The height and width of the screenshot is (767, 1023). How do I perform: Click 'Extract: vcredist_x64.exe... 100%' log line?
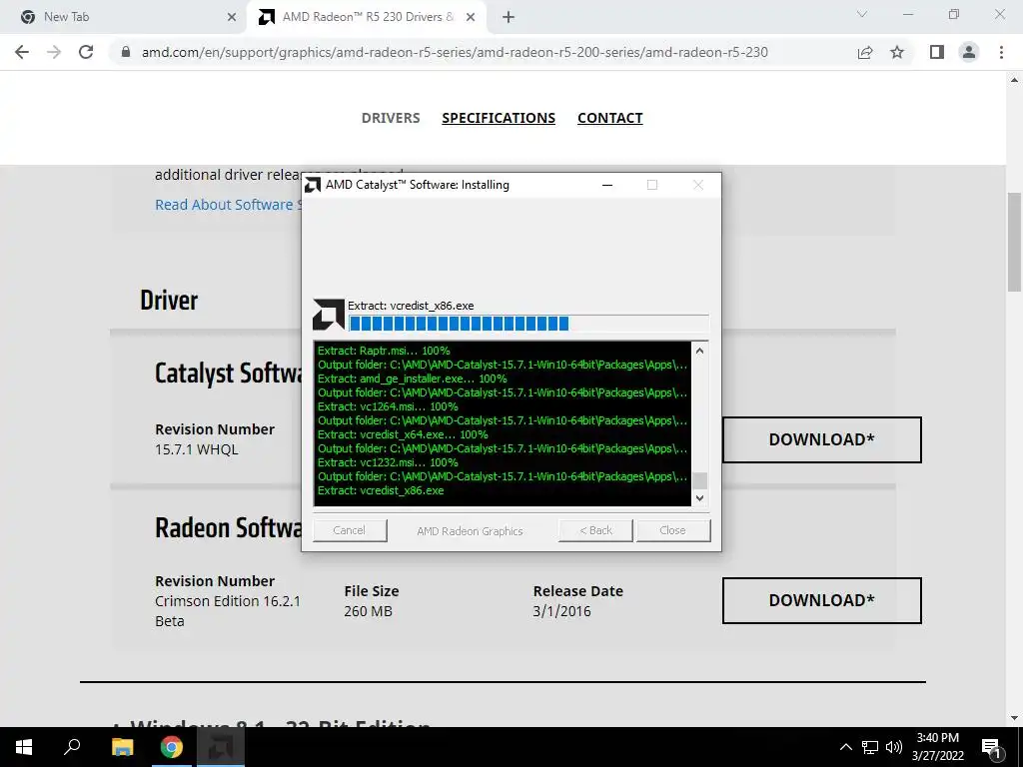[x=403, y=434]
